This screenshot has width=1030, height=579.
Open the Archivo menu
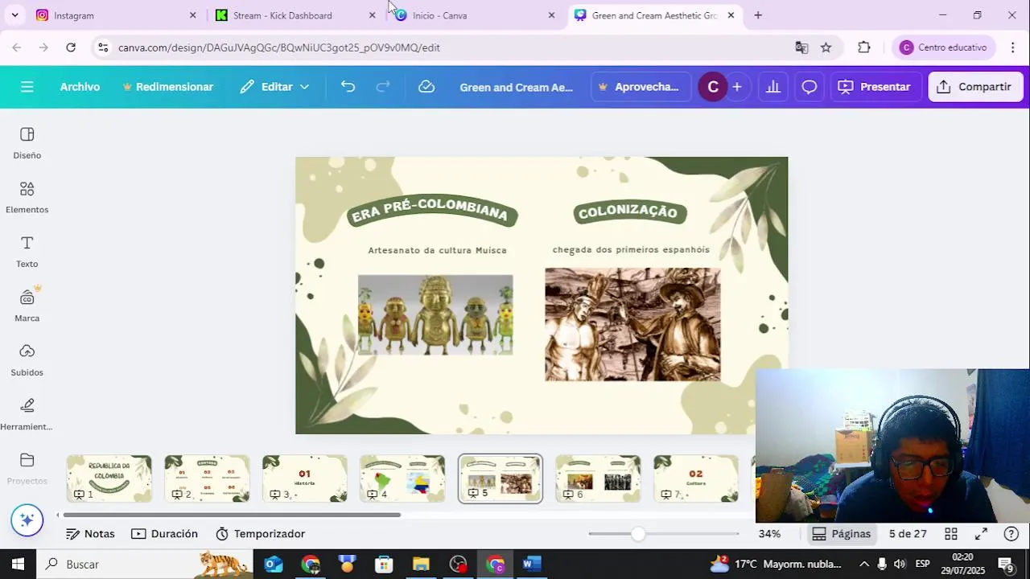coord(80,87)
